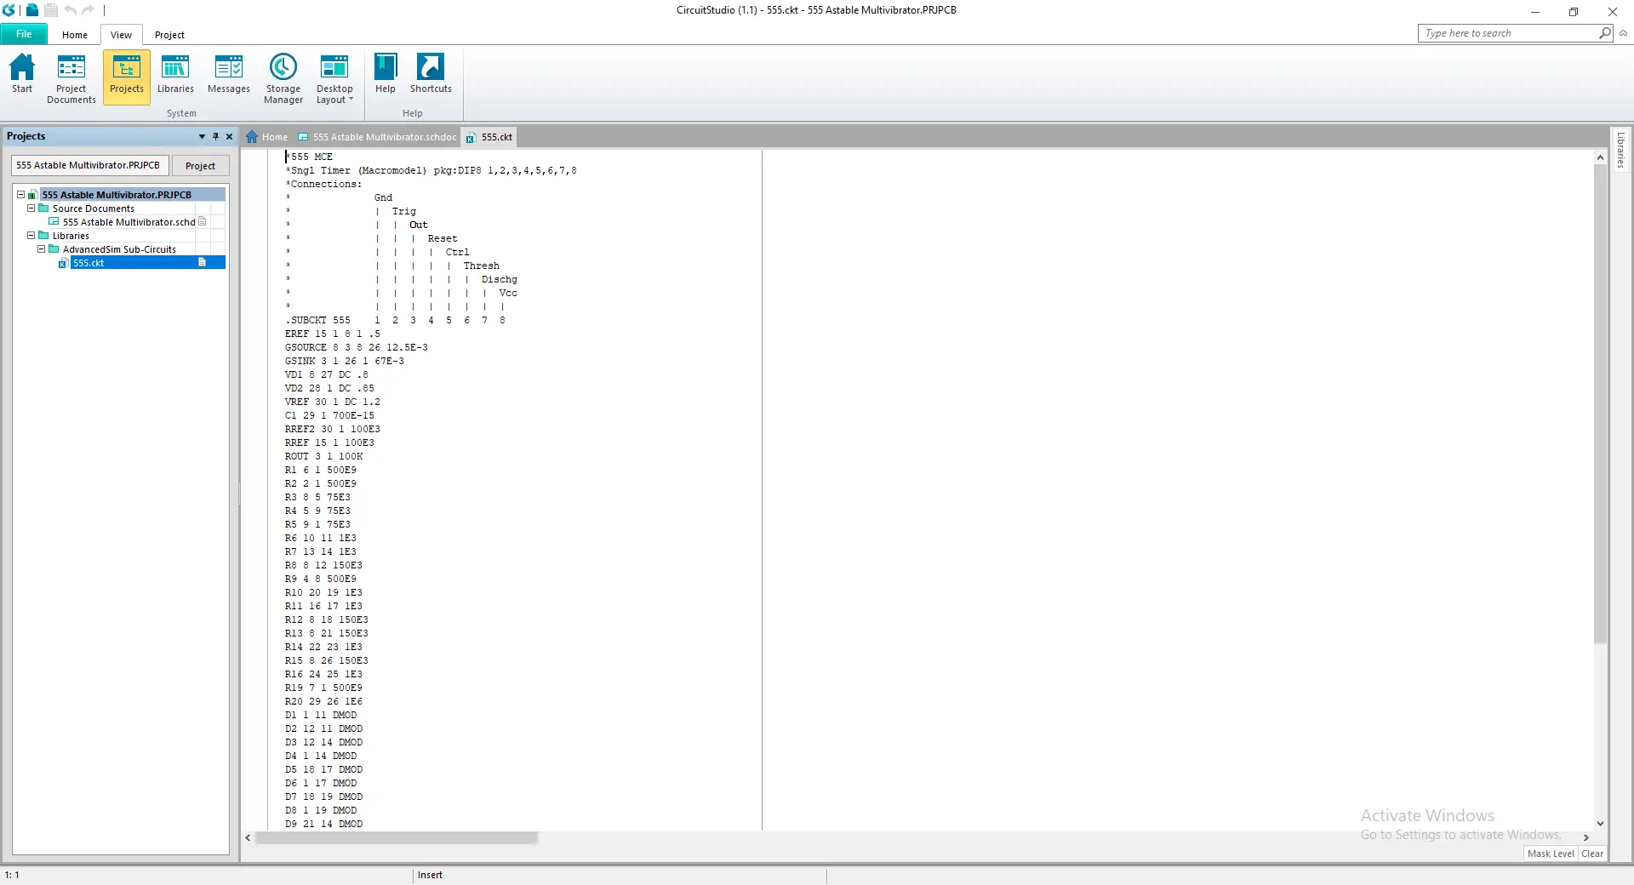Switch to the 555 Astable Multivibrator.schdoc tab
1634x885 pixels.
point(377,137)
